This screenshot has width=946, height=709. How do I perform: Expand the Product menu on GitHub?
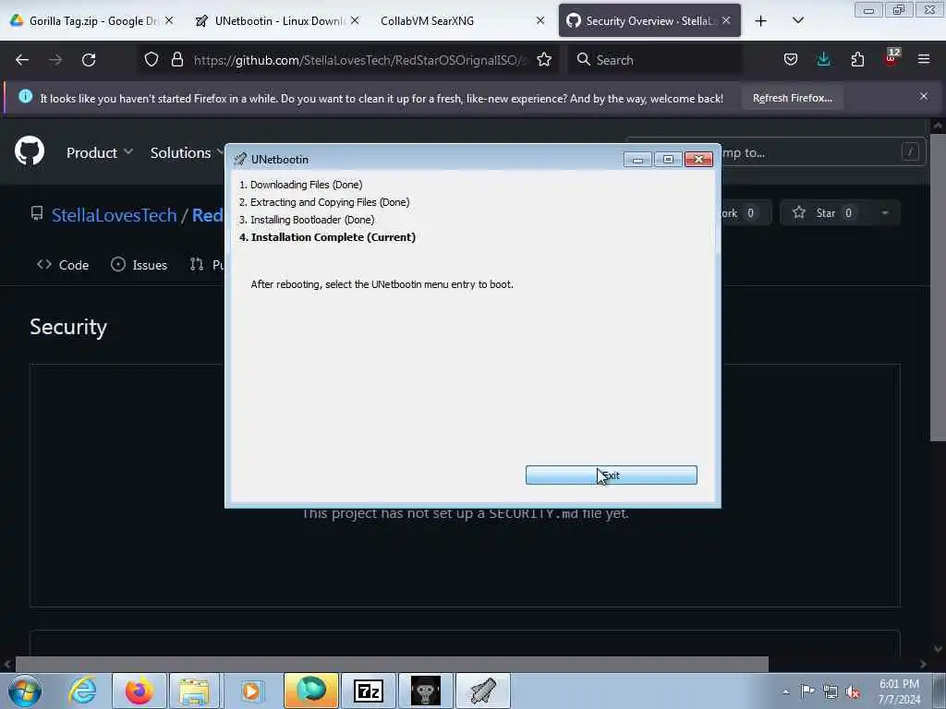100,152
